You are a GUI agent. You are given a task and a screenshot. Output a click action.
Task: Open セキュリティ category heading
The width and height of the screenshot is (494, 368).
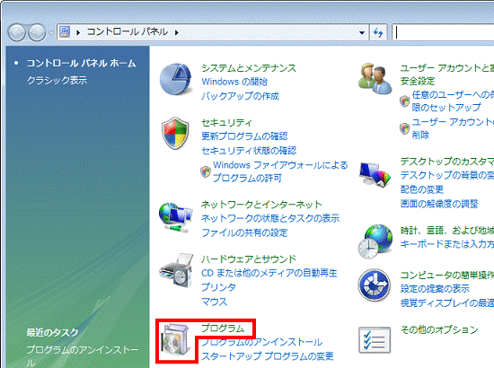click(226, 122)
